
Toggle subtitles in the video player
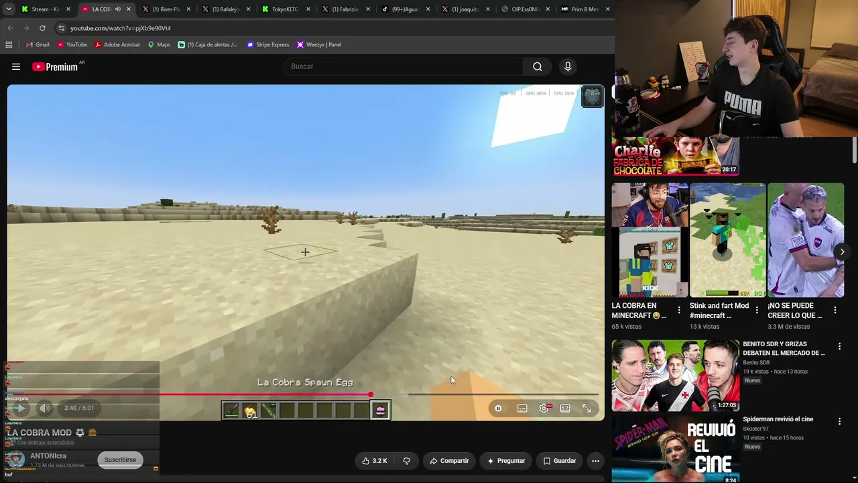click(522, 408)
